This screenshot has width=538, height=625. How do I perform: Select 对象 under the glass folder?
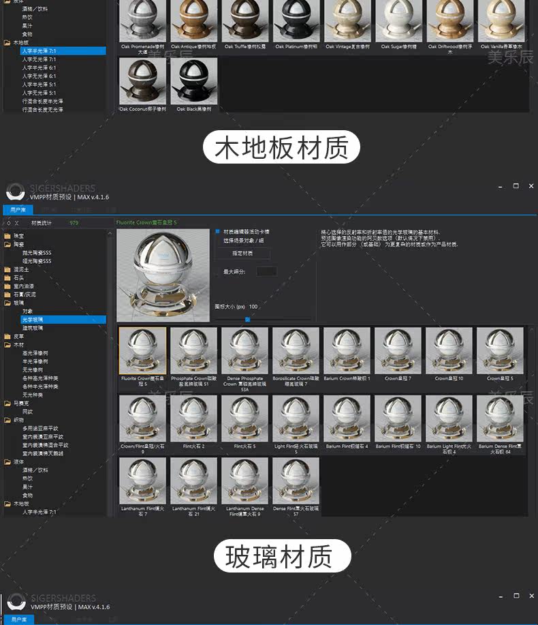(27, 311)
